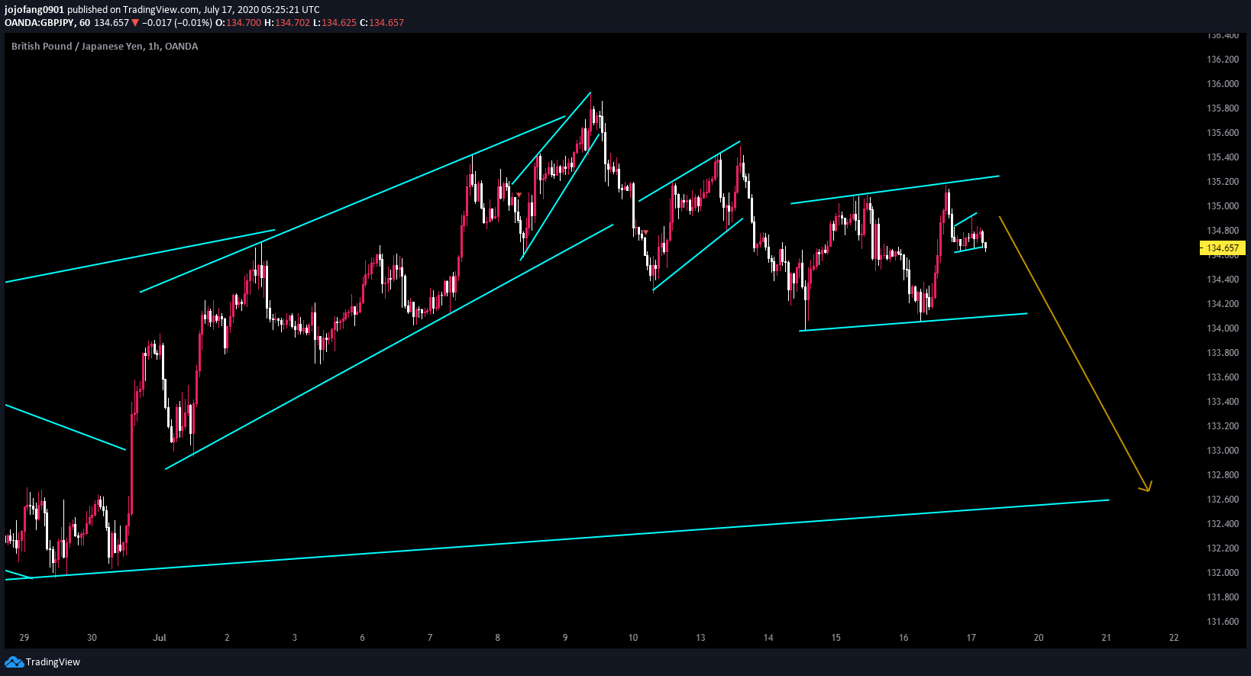The image size is (1251, 676).
Task: Click price axis label 135.600
Action: (x=1223, y=133)
